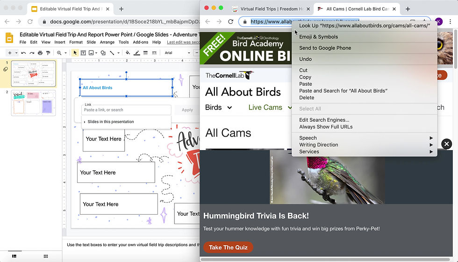Select the line tool icon
Image resolution: width=458 pixels, height=262 pixels.
point(112,53)
